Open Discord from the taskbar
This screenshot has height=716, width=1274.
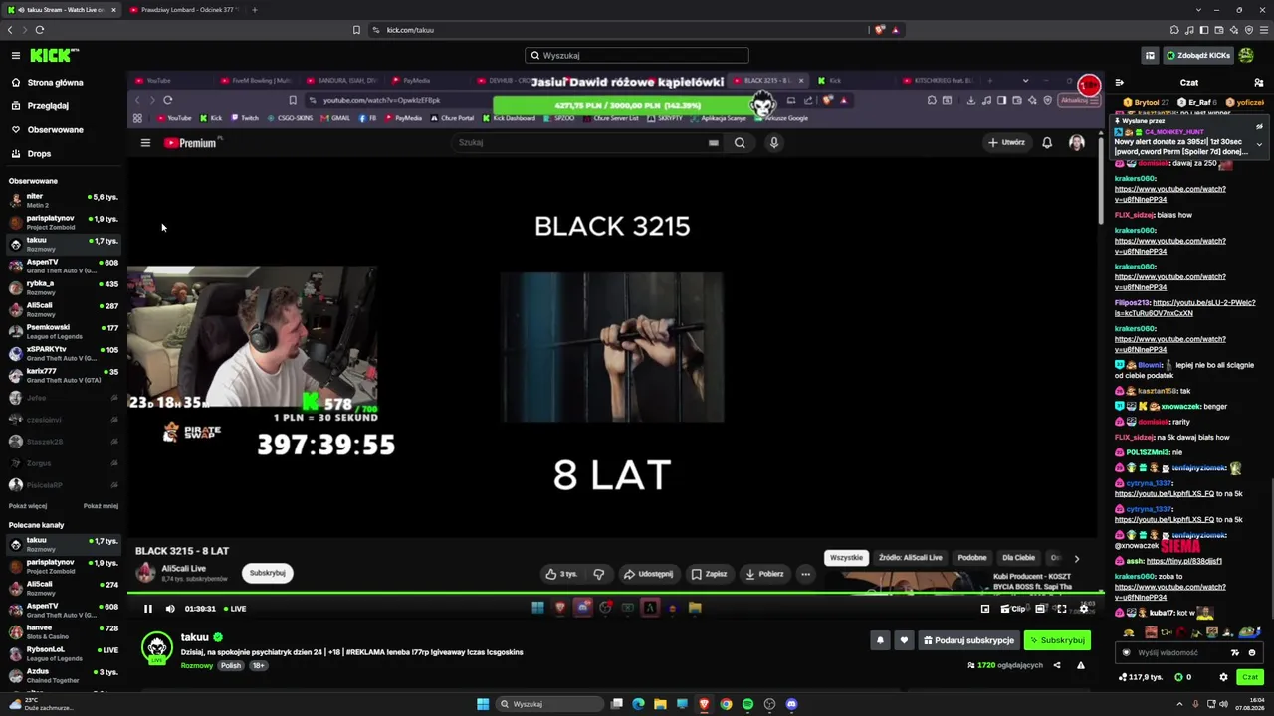pos(791,704)
